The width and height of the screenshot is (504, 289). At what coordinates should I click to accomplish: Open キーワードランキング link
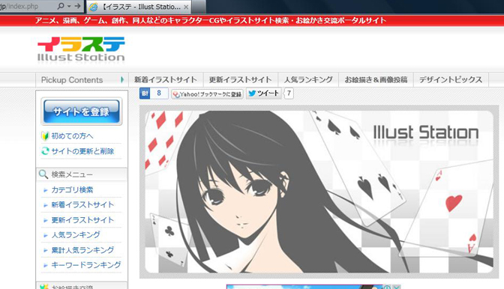point(86,265)
